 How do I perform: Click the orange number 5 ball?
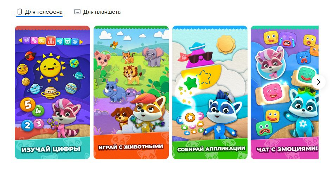(x=28, y=105)
